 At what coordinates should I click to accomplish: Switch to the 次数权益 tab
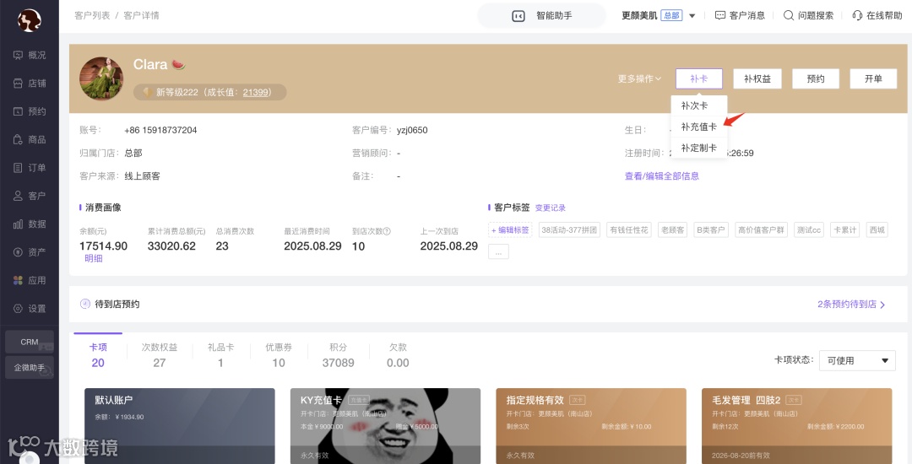[160, 355]
